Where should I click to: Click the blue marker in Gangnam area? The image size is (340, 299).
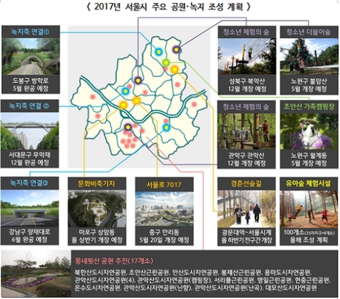(x=166, y=128)
